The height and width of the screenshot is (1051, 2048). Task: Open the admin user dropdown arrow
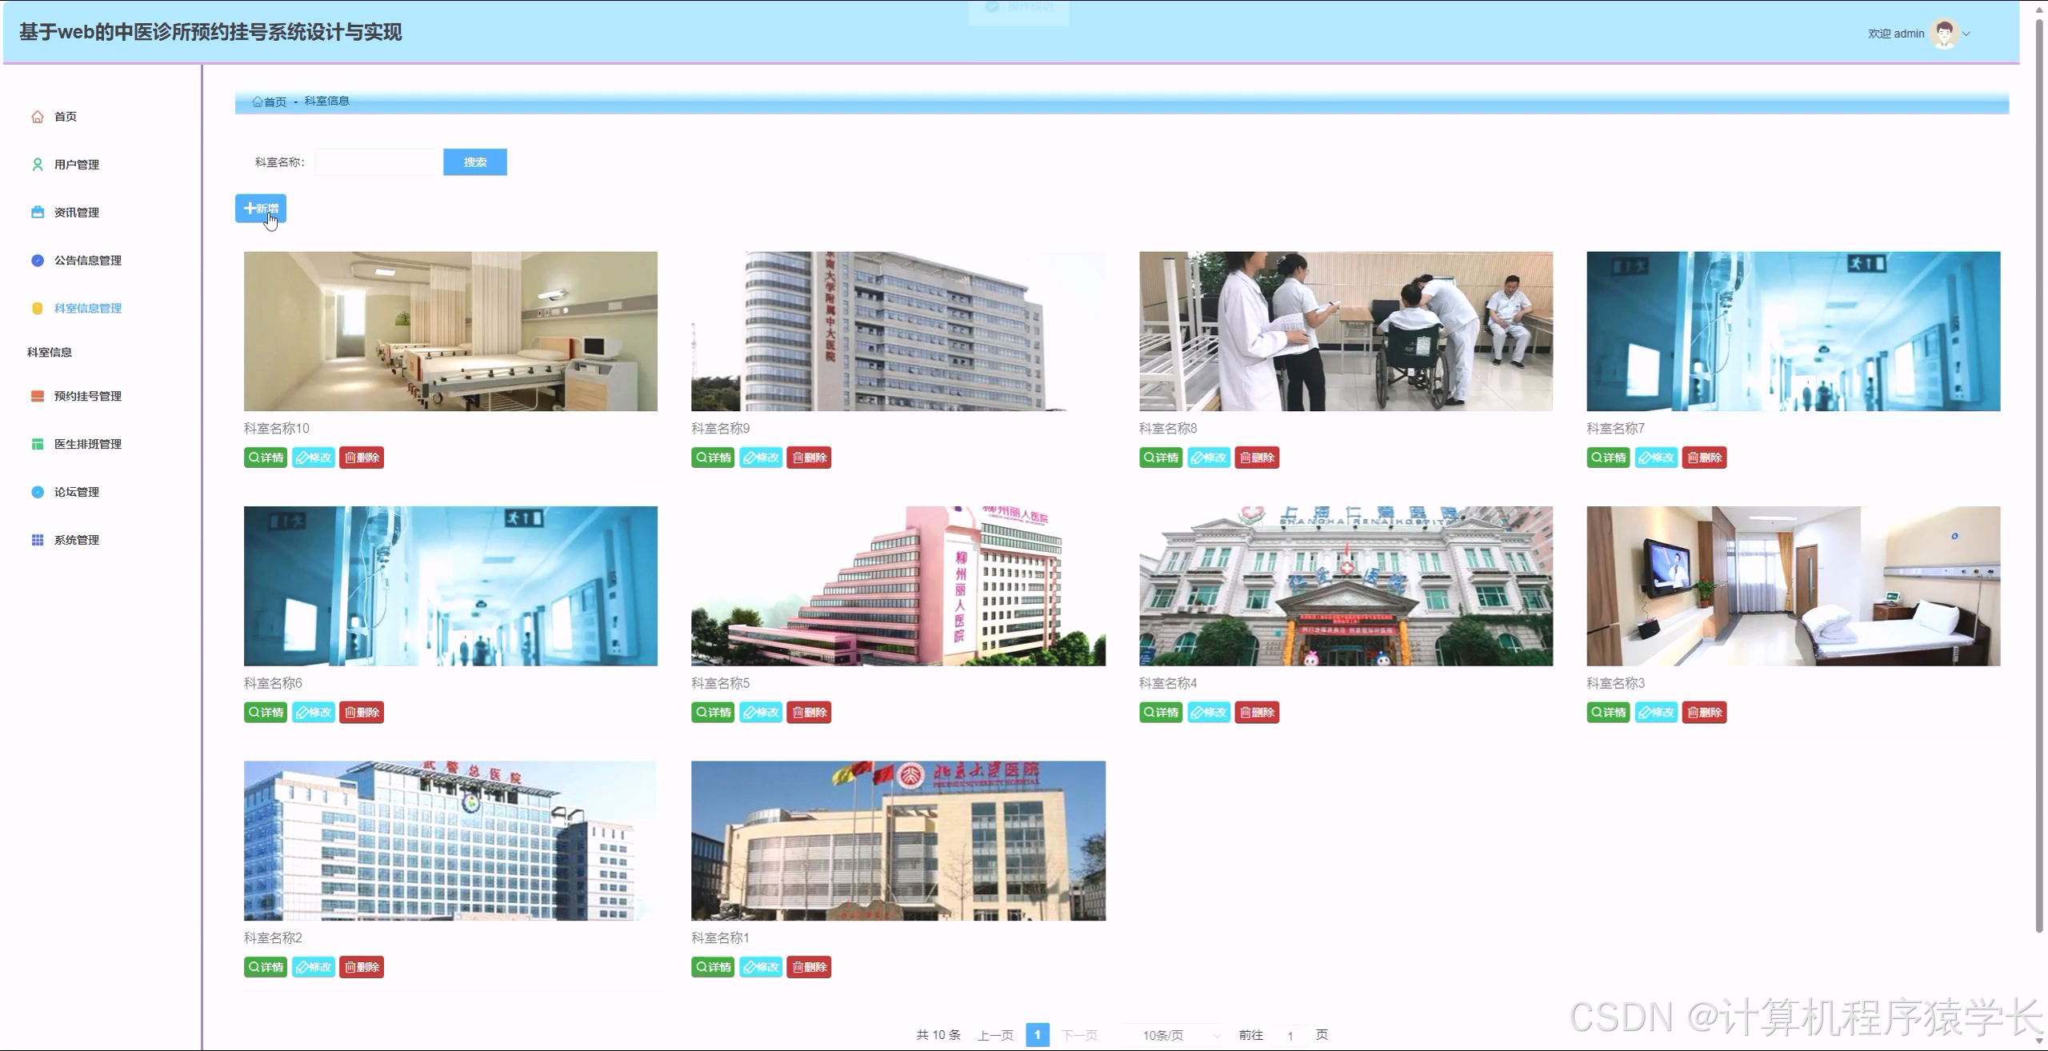(1966, 34)
